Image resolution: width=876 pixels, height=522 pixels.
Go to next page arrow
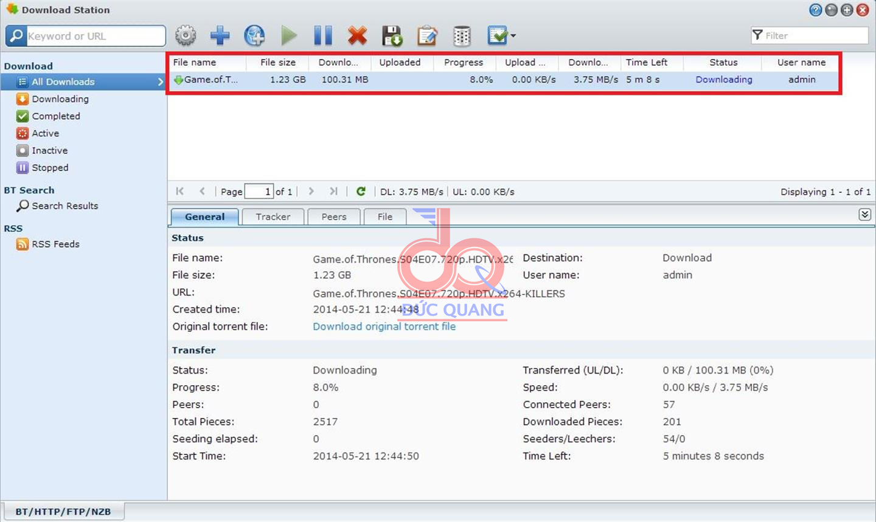tap(311, 191)
